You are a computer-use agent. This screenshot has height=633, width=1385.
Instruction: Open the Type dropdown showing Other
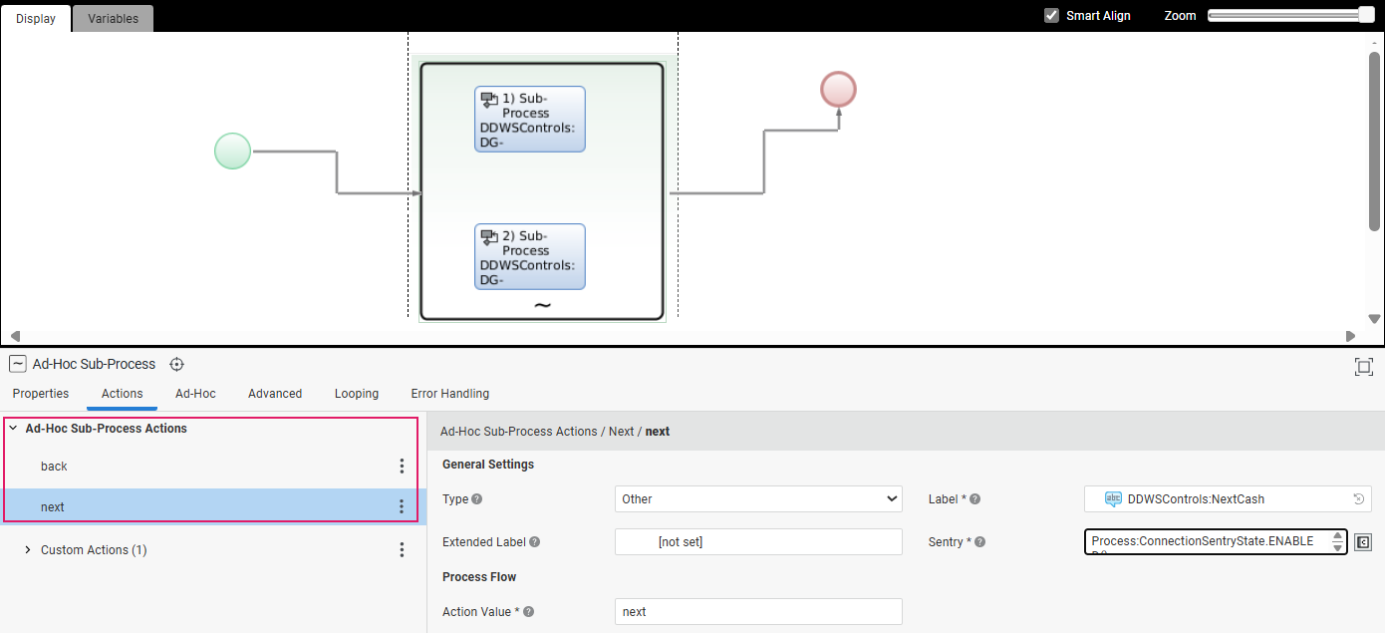[x=758, y=499]
